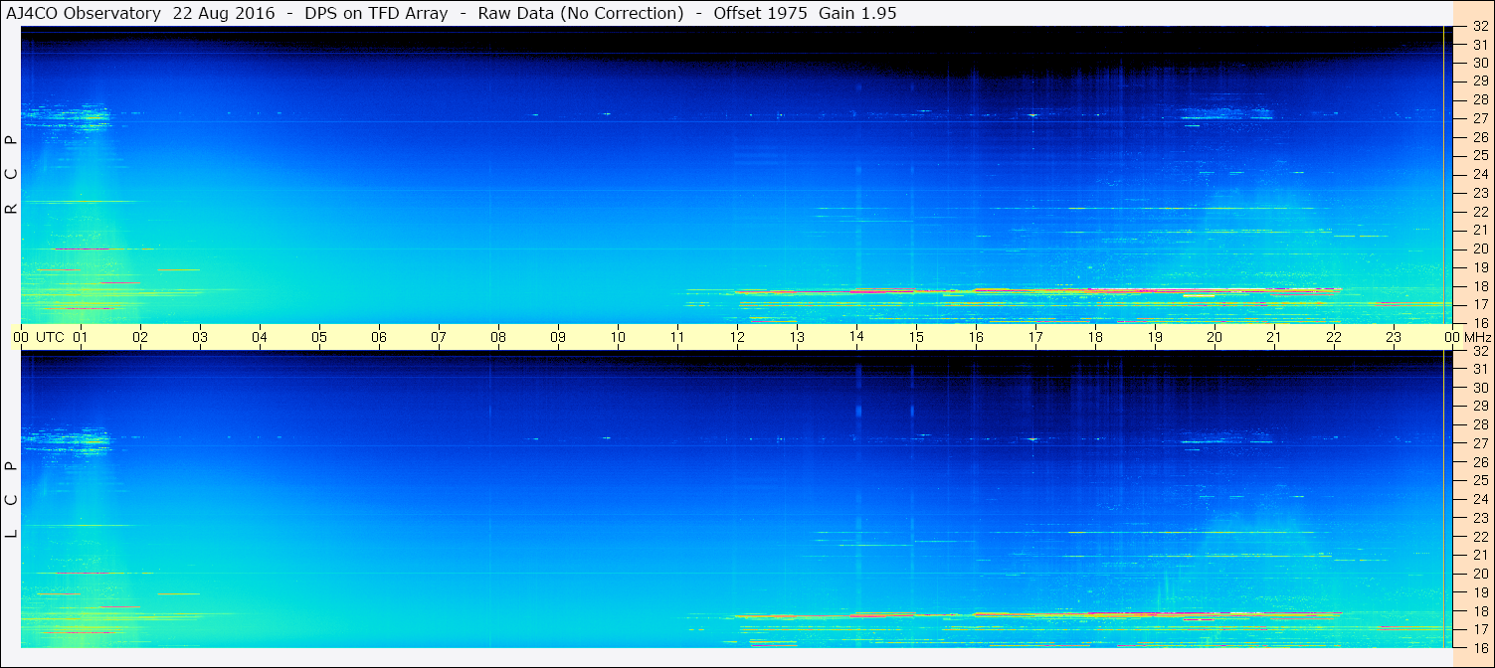Click the AJ4CO Observatory title text
Screen dimensions: 1495x668
[84, 14]
